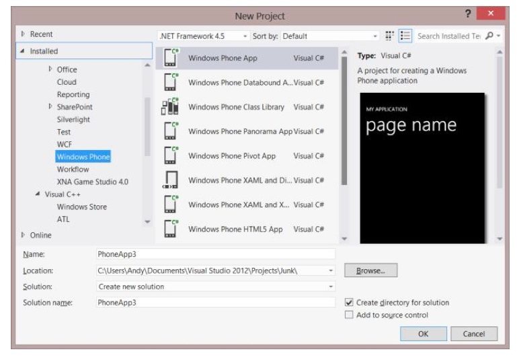Select the Test category
519x360 pixels.
[64, 132]
